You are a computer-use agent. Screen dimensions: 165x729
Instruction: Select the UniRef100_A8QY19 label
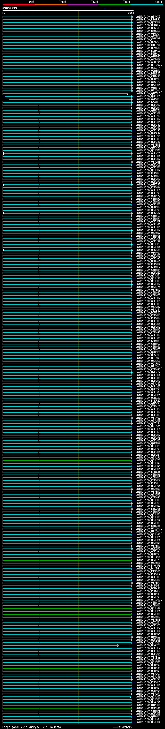(x=148, y=637)
